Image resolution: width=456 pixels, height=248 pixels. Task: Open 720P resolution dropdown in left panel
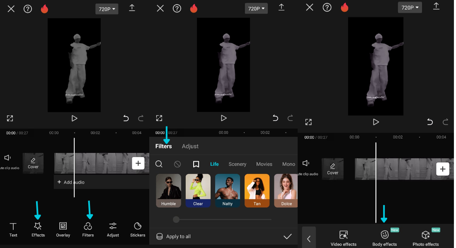pos(107,9)
